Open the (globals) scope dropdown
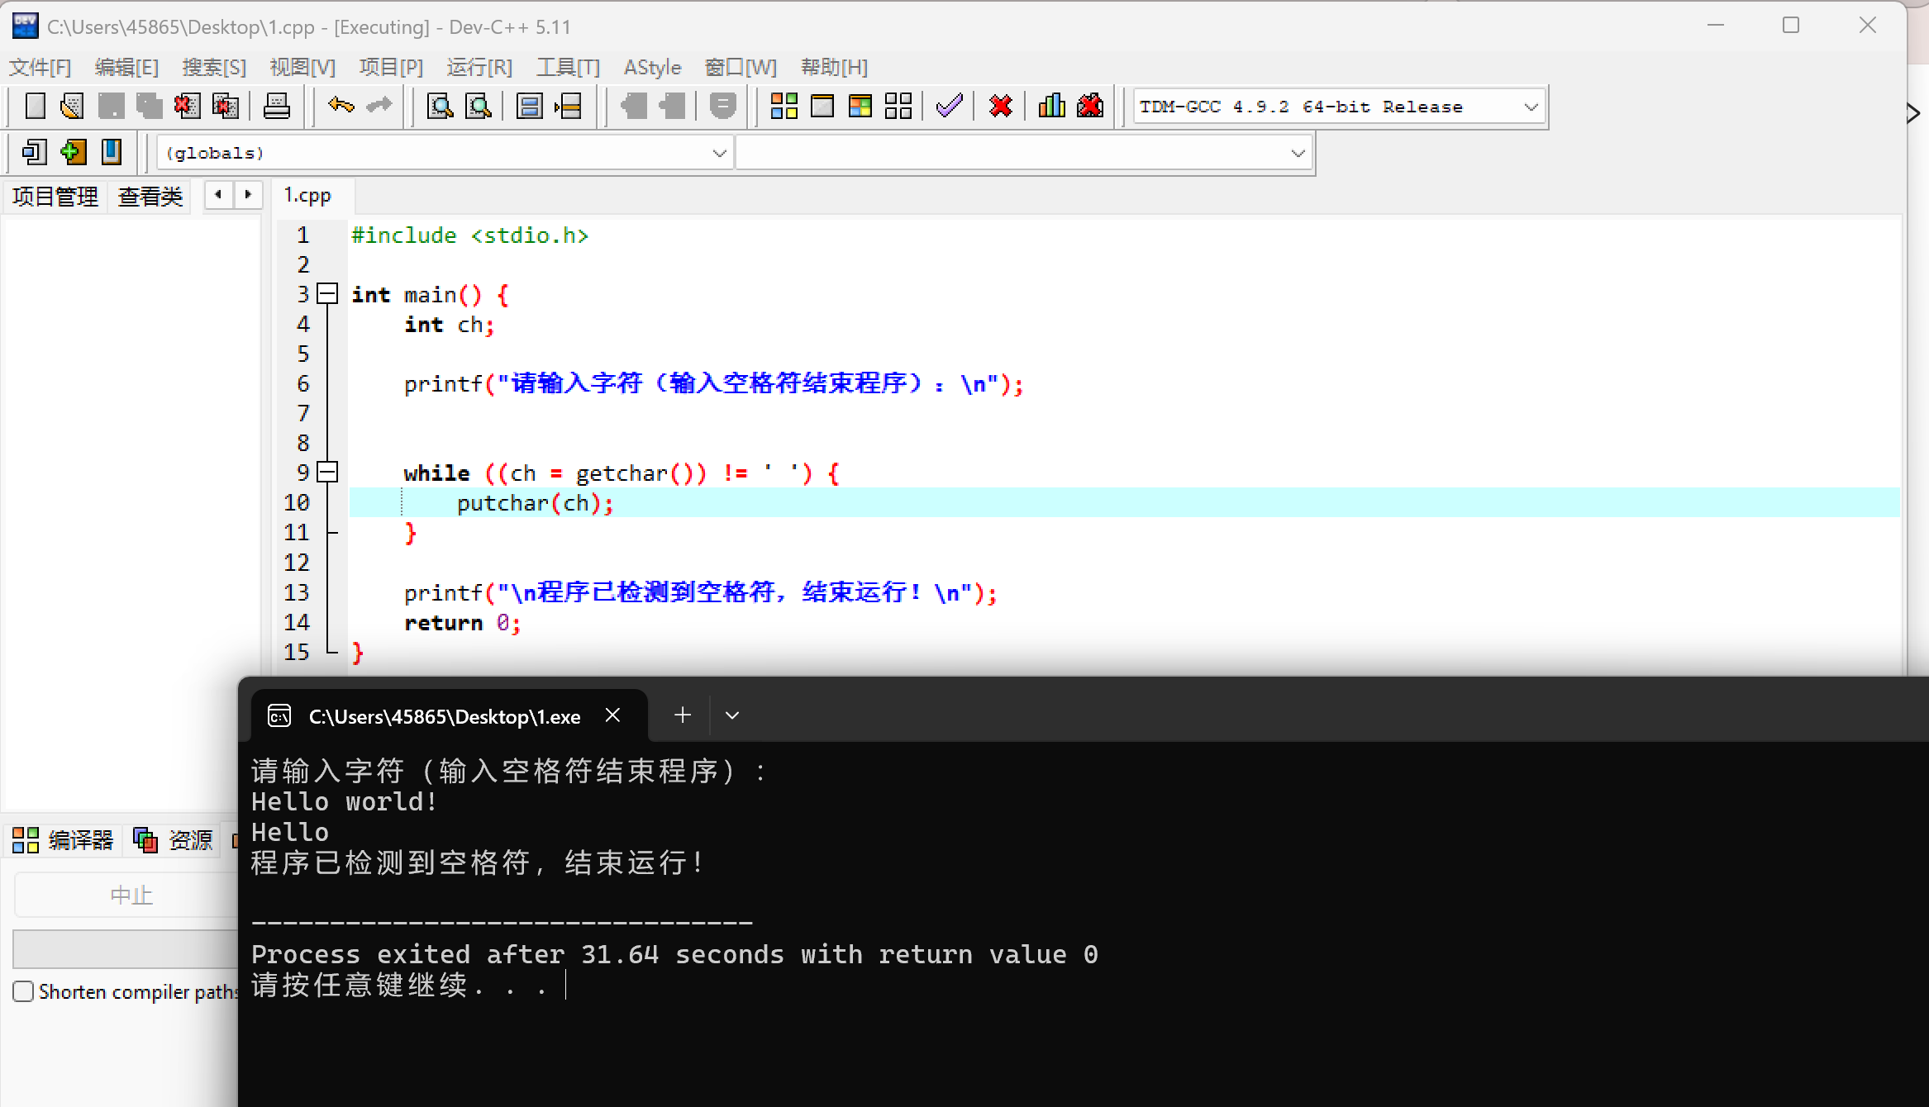The height and width of the screenshot is (1107, 1929). click(x=719, y=153)
